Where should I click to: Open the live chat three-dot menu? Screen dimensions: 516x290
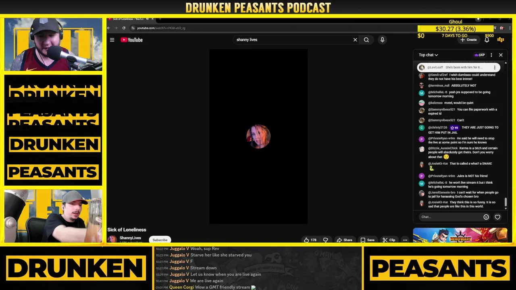tap(491, 55)
